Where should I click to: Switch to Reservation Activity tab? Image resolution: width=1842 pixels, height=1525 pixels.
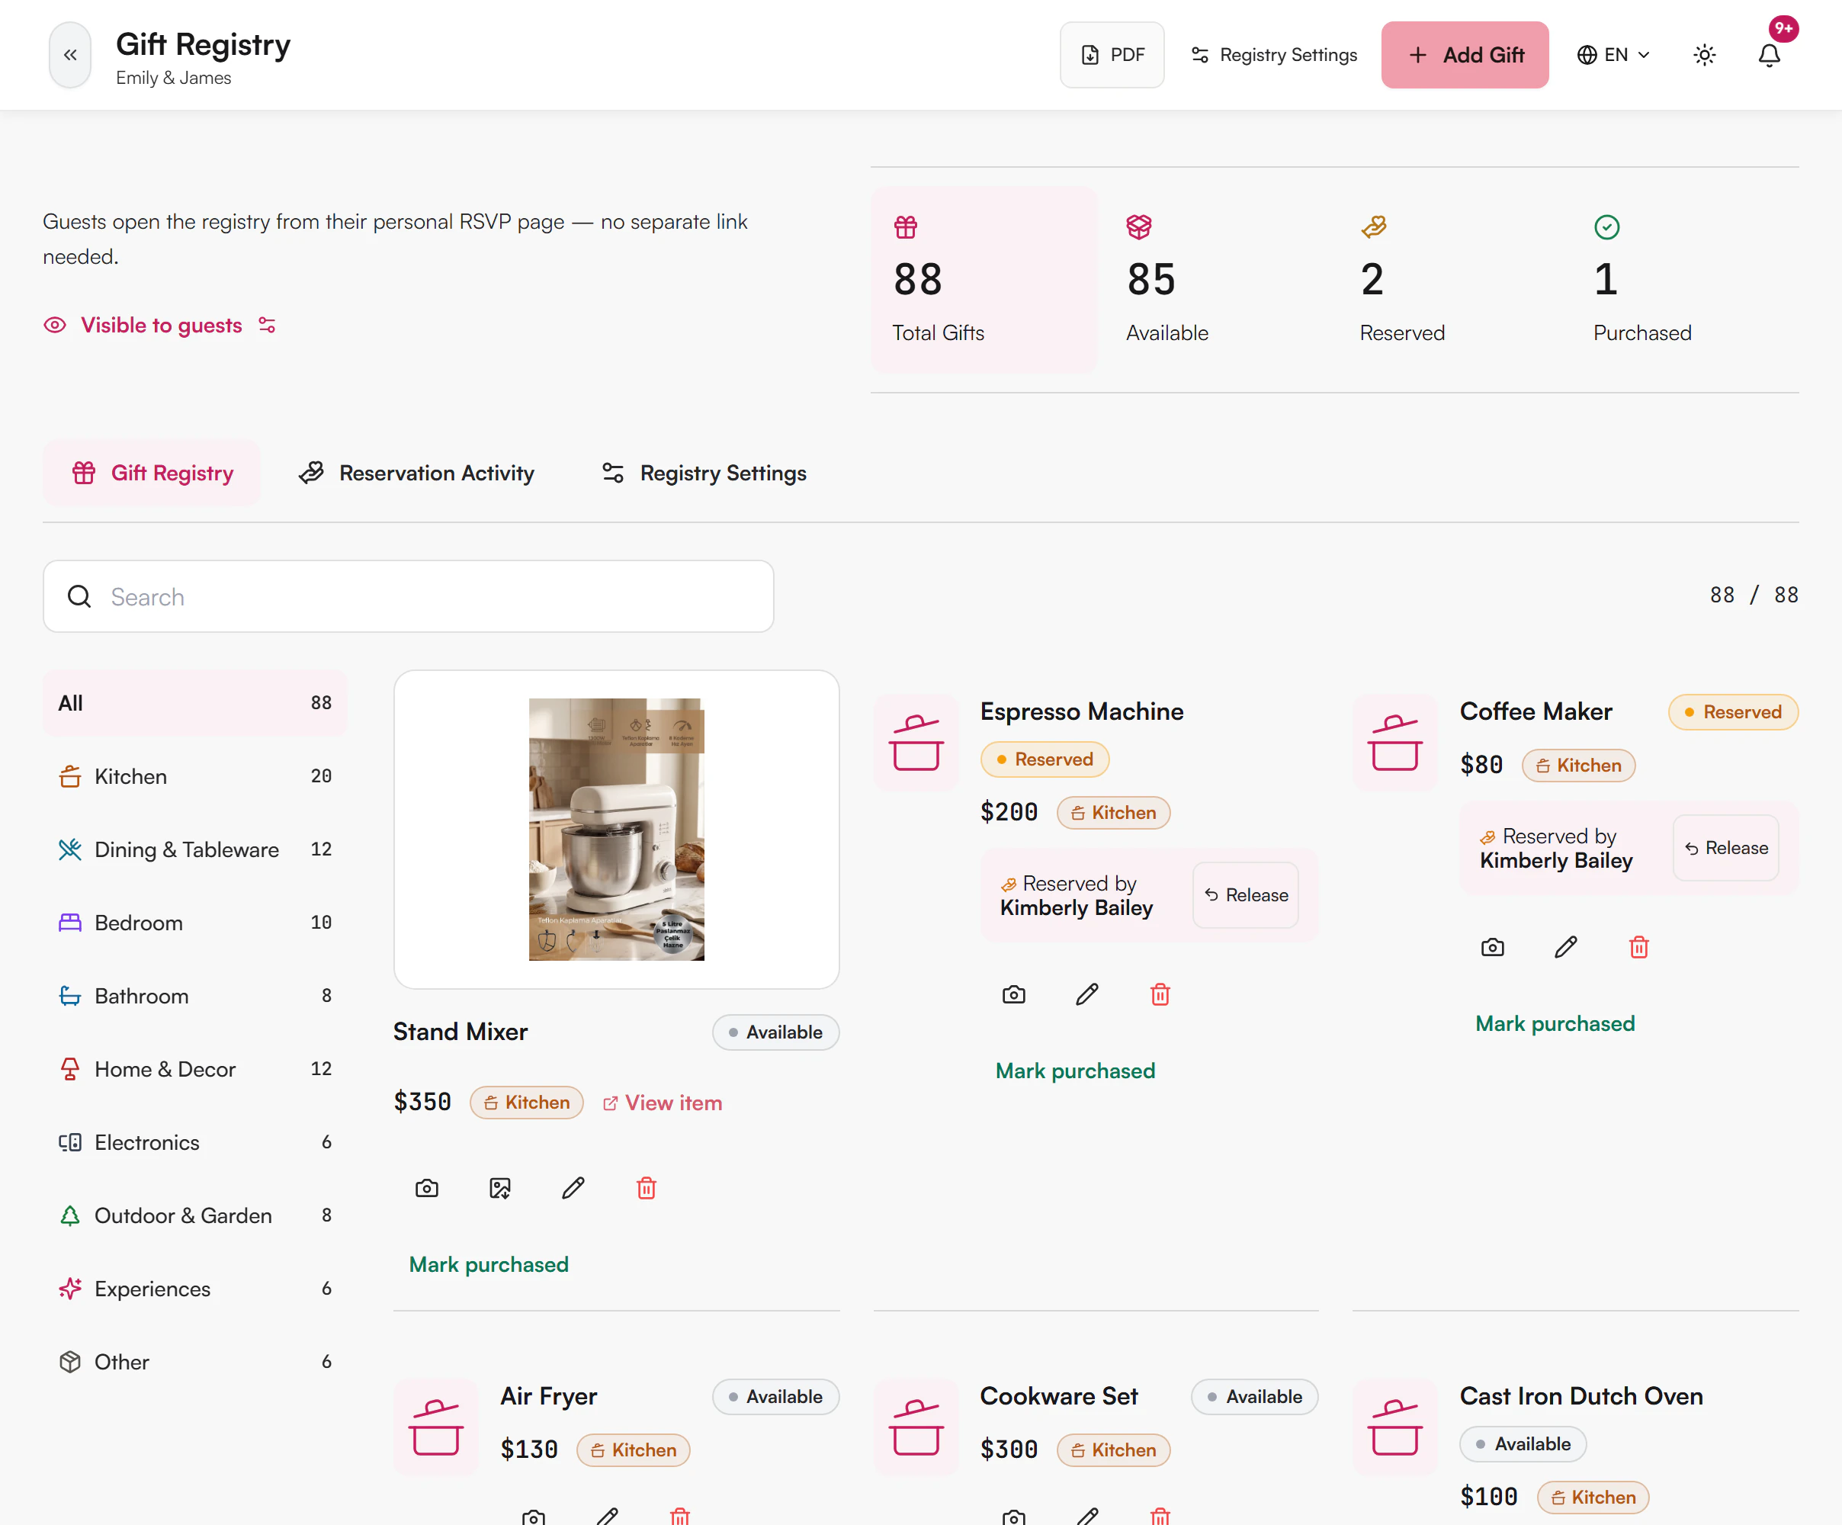pyautogui.click(x=416, y=474)
